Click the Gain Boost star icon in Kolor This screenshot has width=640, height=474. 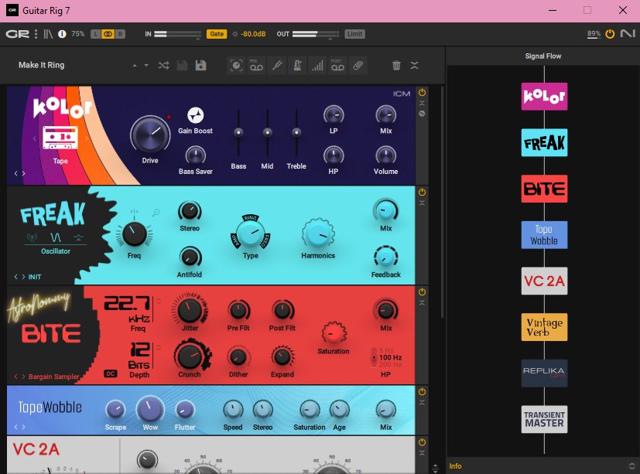[x=196, y=115]
